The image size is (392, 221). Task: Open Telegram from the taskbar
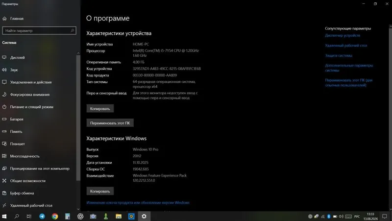[42, 216]
